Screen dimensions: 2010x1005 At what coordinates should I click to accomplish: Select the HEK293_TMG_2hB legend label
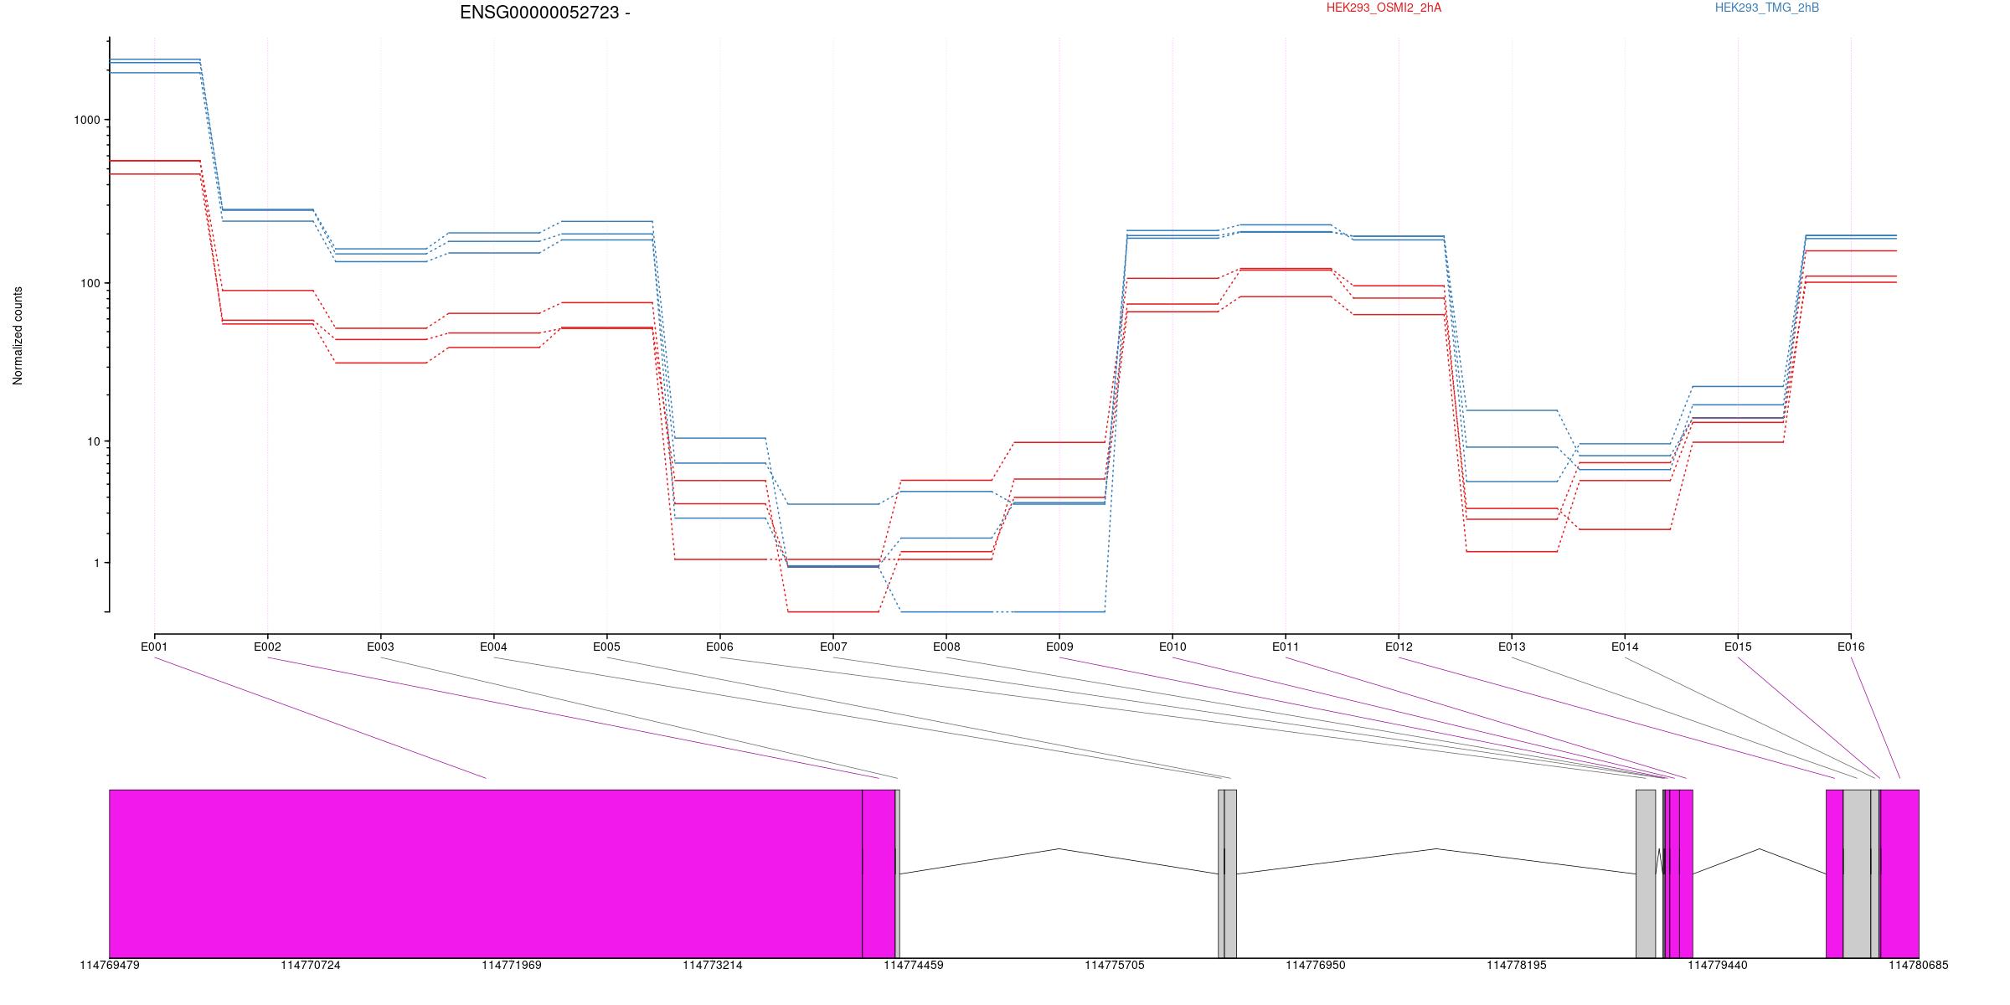click(1767, 8)
